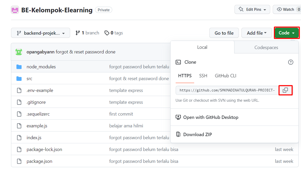Image resolution: width=301 pixels, height=170 pixels.
Task: Click the eye icon in Watch button
Action: click(279, 10)
